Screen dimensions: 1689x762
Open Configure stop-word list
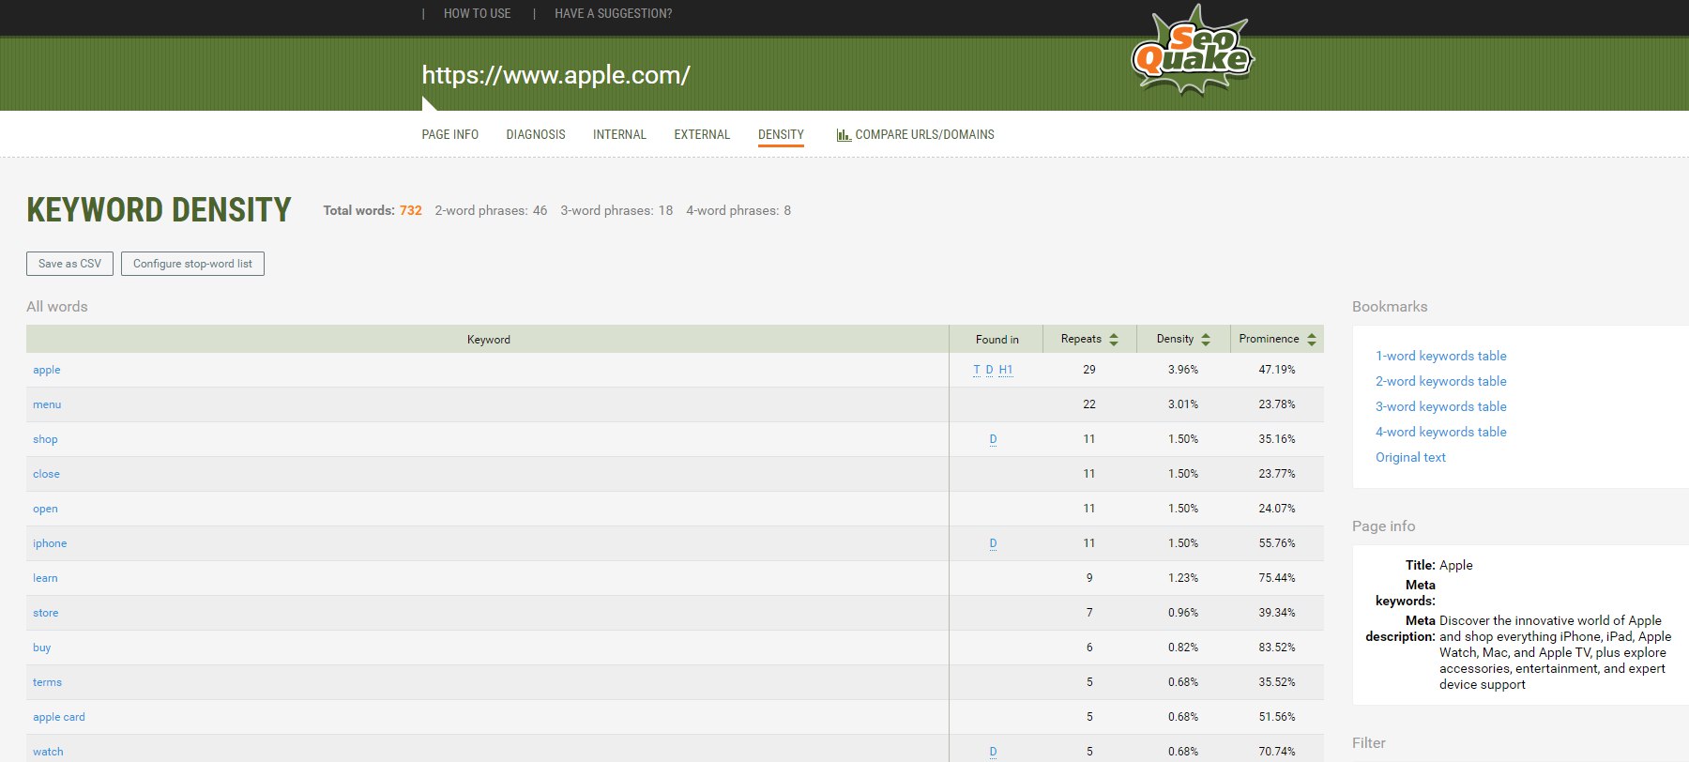[x=192, y=264]
